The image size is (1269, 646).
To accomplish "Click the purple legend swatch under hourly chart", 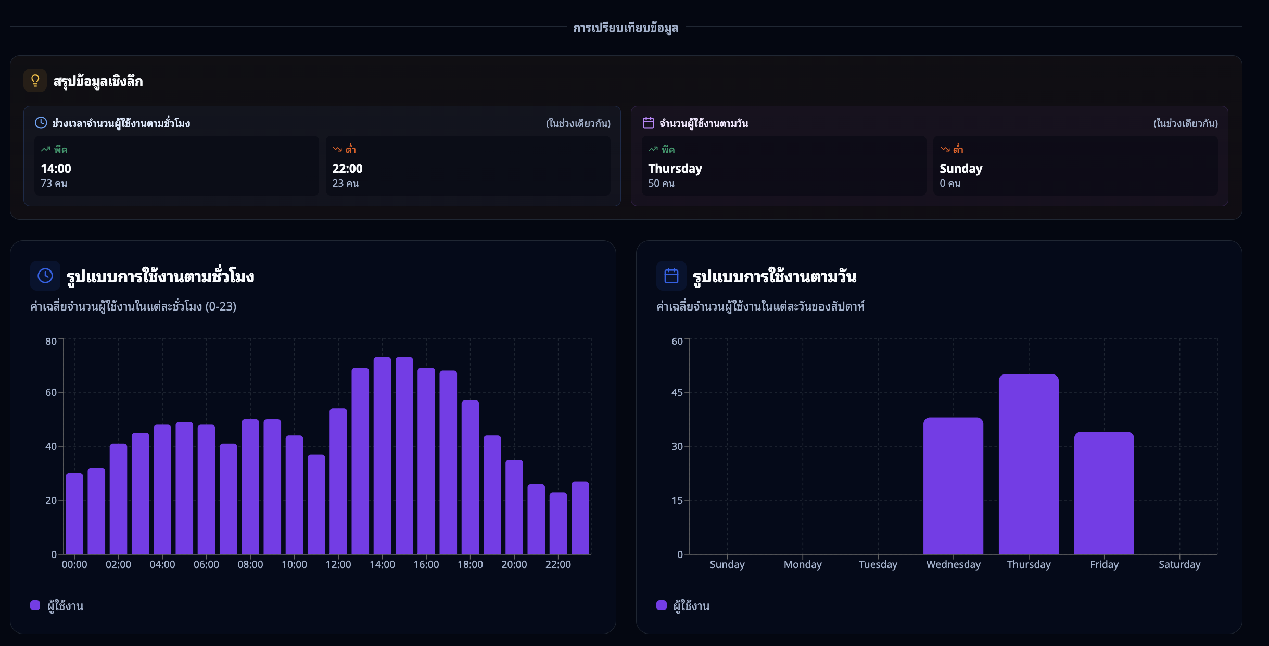I will [35, 605].
